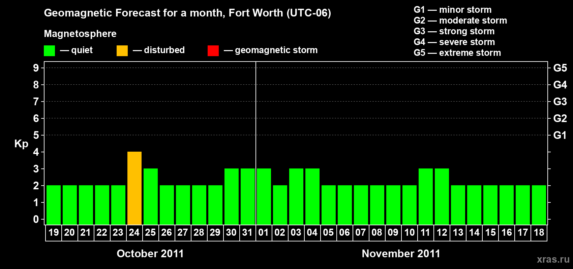Click the green quiet legend swatch

(x=49, y=51)
